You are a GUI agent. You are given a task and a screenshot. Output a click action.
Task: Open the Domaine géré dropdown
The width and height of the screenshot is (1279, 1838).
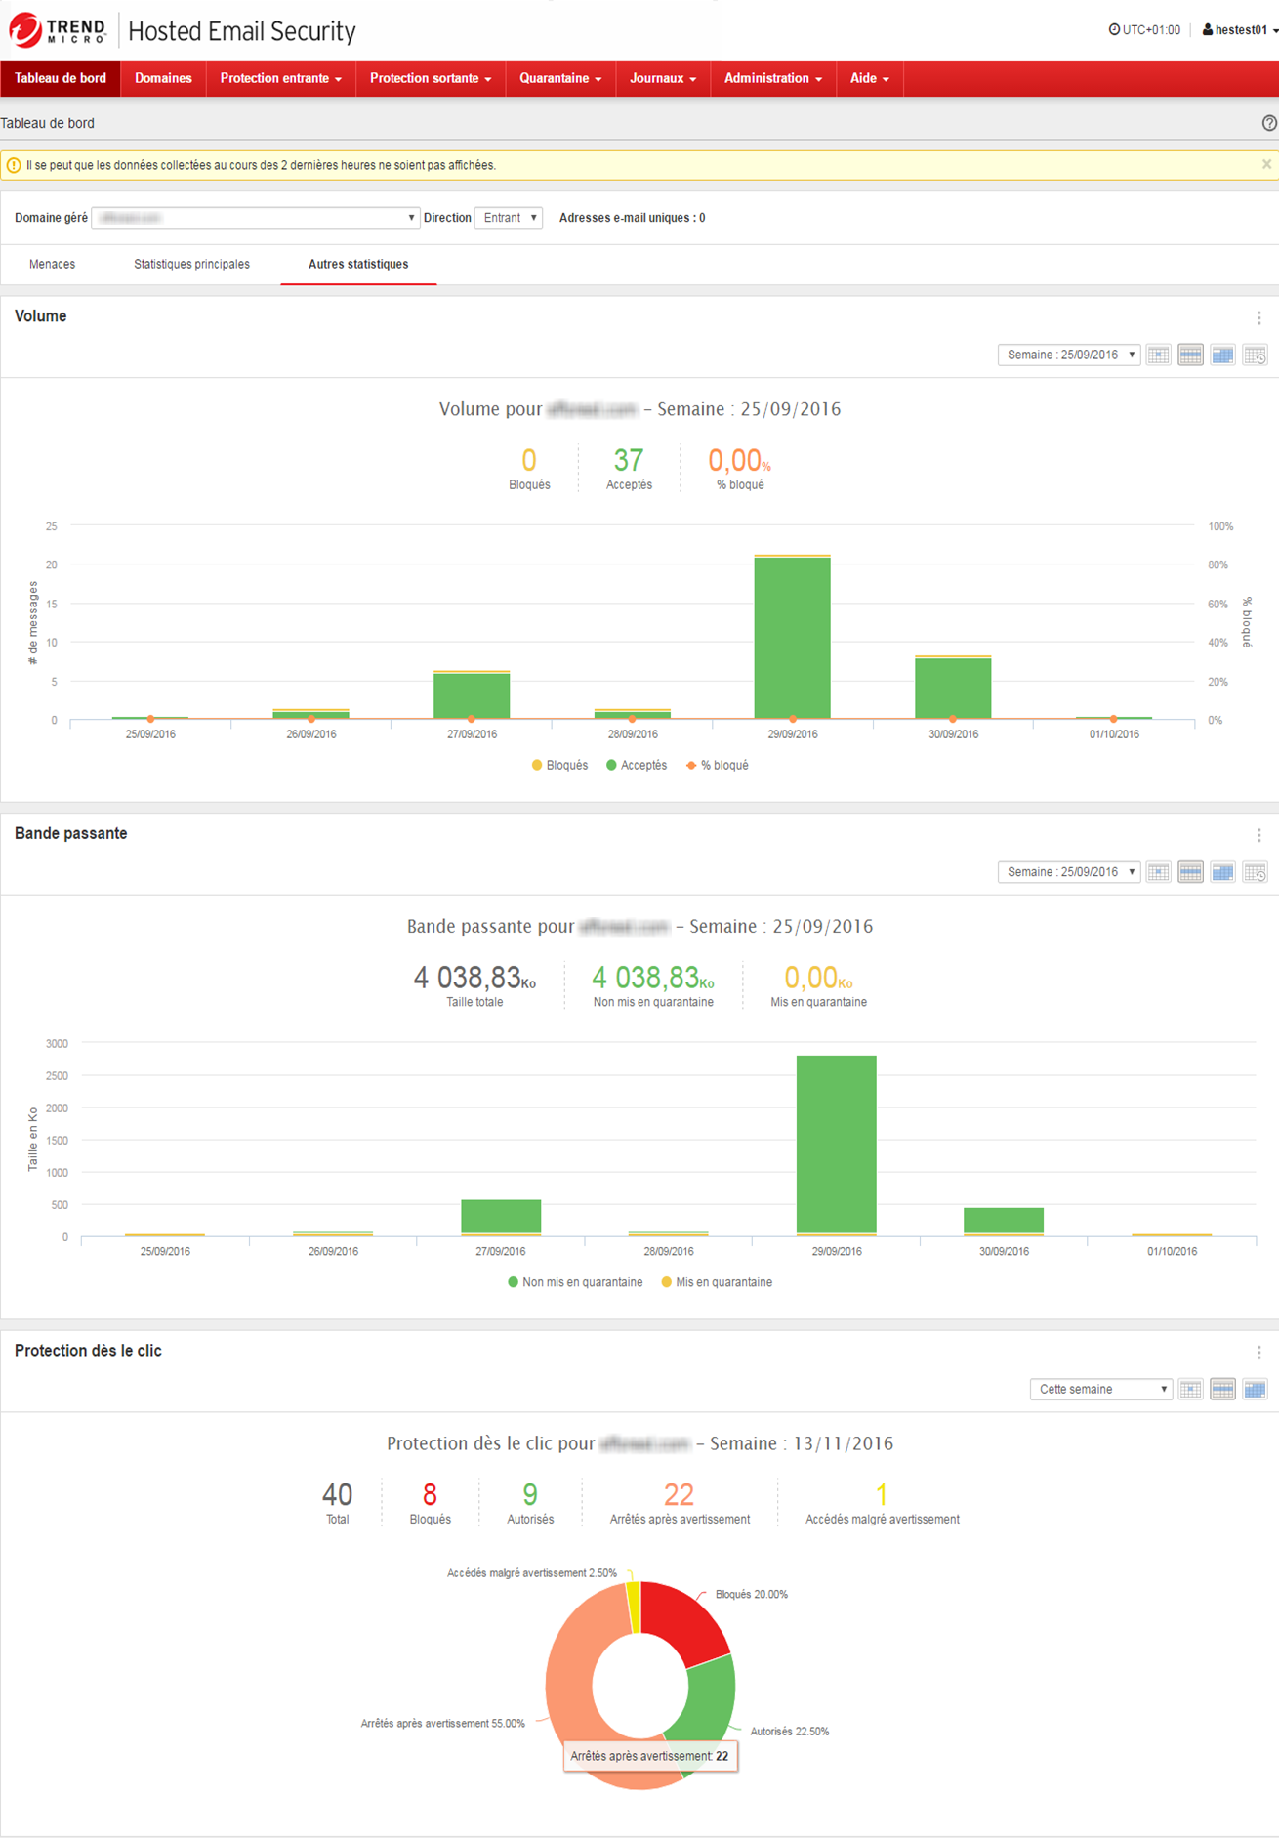[x=255, y=218]
